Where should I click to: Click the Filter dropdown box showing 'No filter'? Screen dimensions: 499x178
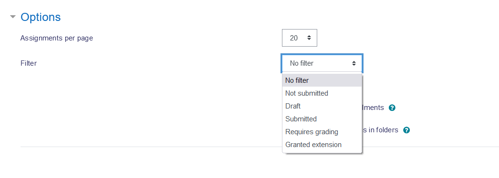[x=322, y=63]
